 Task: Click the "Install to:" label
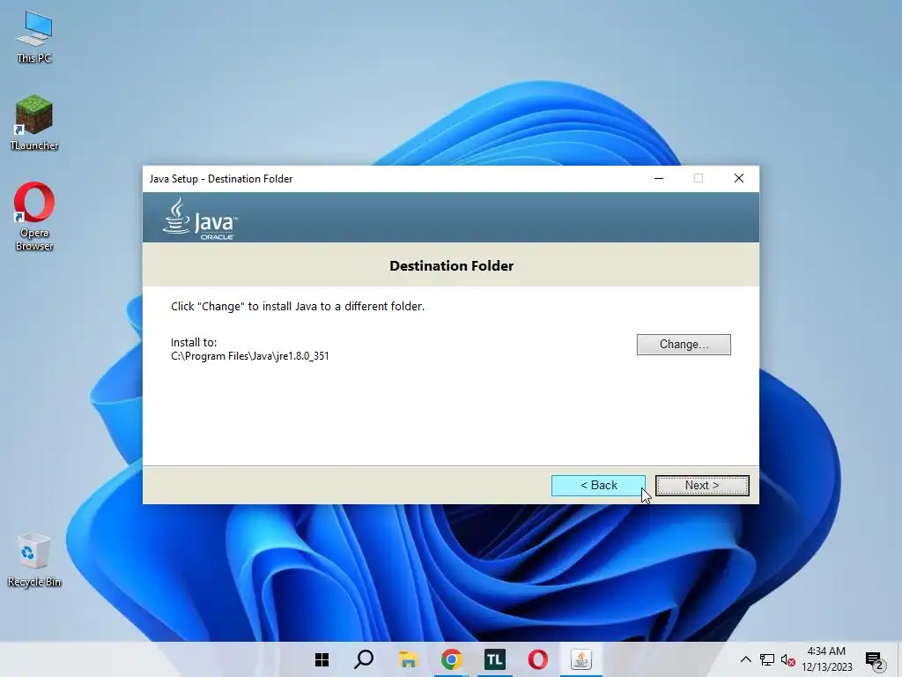point(194,342)
